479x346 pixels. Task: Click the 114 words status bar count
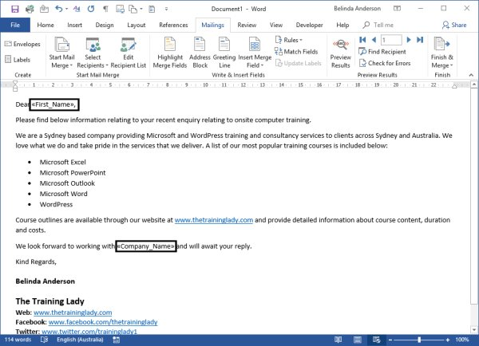point(18,340)
